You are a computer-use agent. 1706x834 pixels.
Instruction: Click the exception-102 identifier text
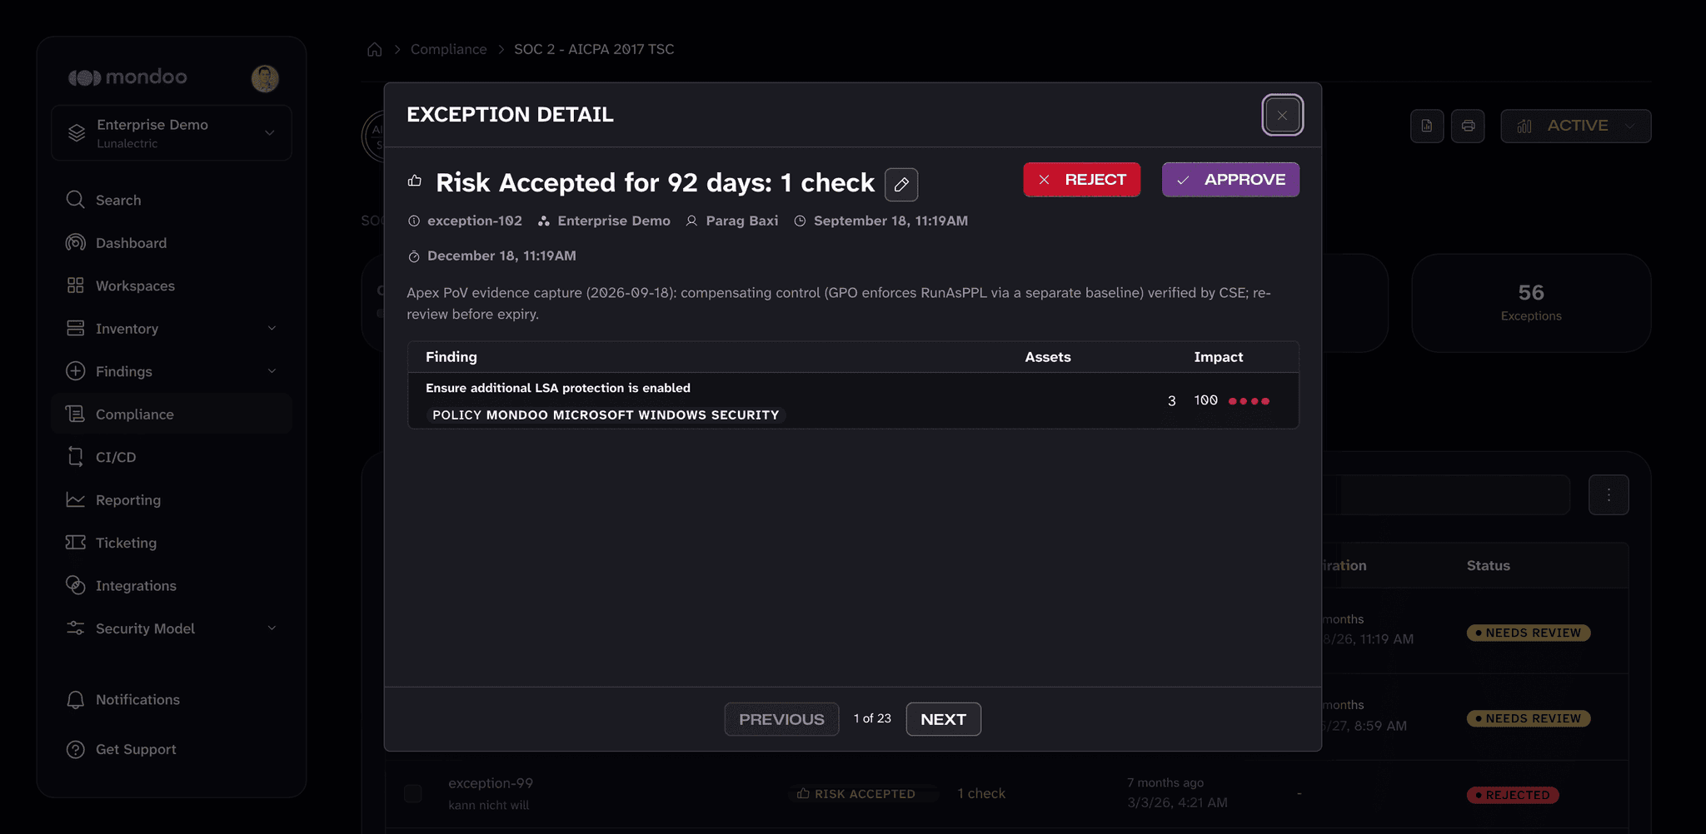[475, 221]
